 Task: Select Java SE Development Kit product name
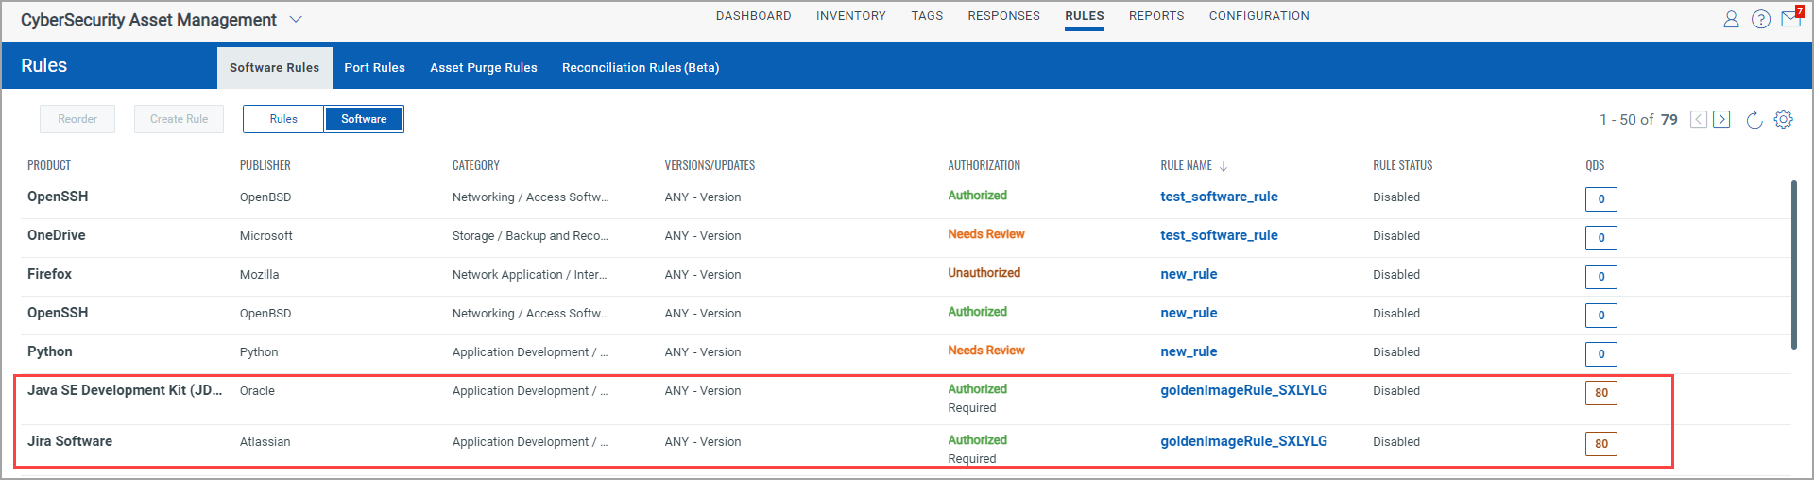[x=125, y=390]
